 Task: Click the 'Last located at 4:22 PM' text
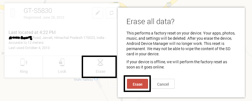32,33
